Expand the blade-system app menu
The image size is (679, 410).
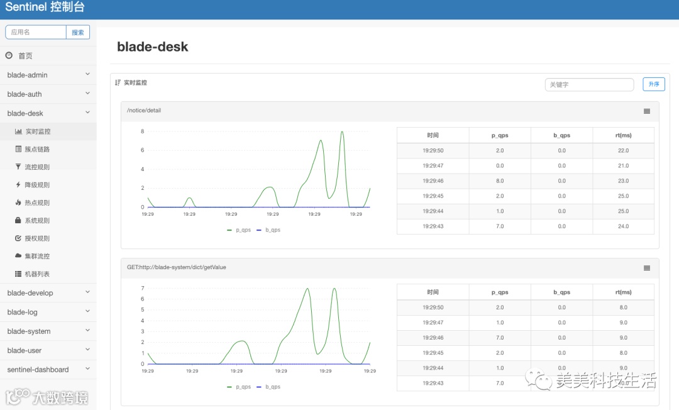pyautogui.click(x=48, y=331)
